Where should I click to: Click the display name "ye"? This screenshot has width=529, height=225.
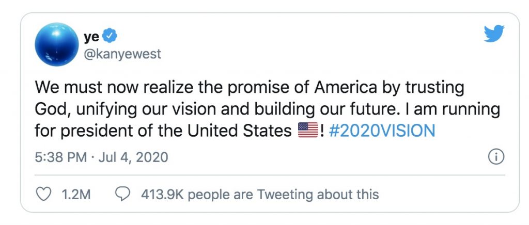tap(91, 36)
